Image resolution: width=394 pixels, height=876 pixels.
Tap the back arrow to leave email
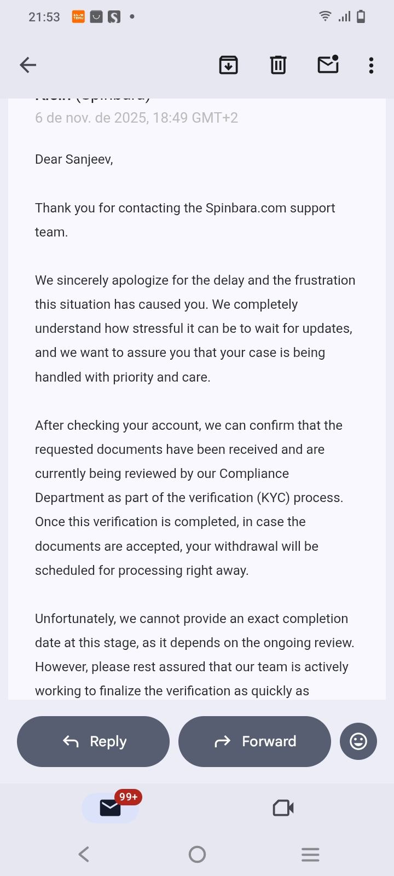28,65
